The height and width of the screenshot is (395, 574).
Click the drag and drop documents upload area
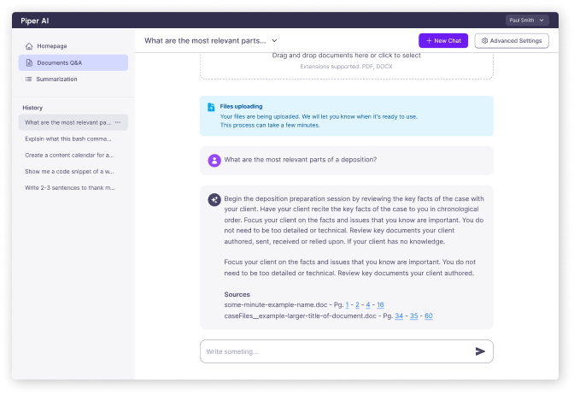346,66
